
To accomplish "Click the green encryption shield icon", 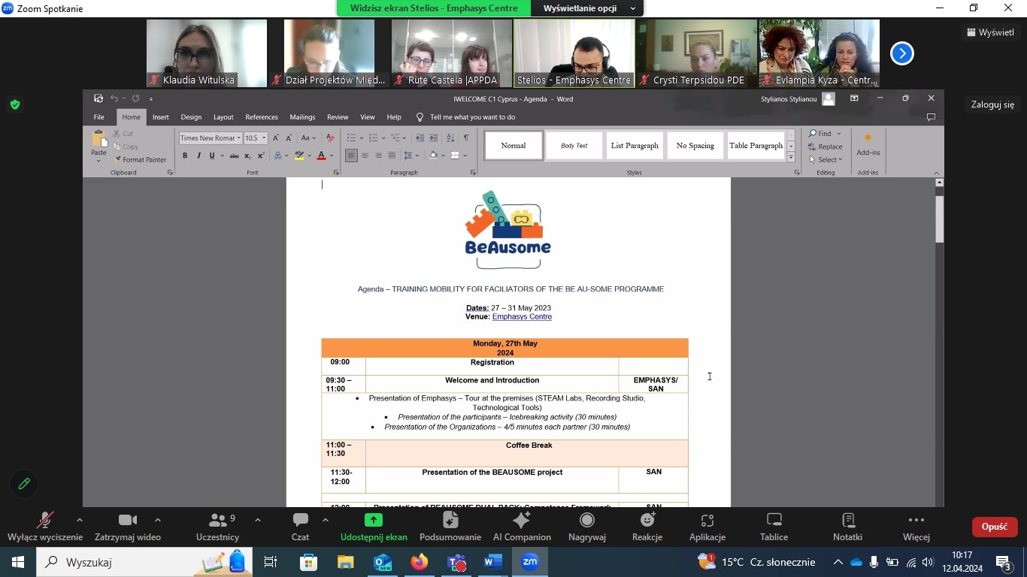I will tap(14, 104).
